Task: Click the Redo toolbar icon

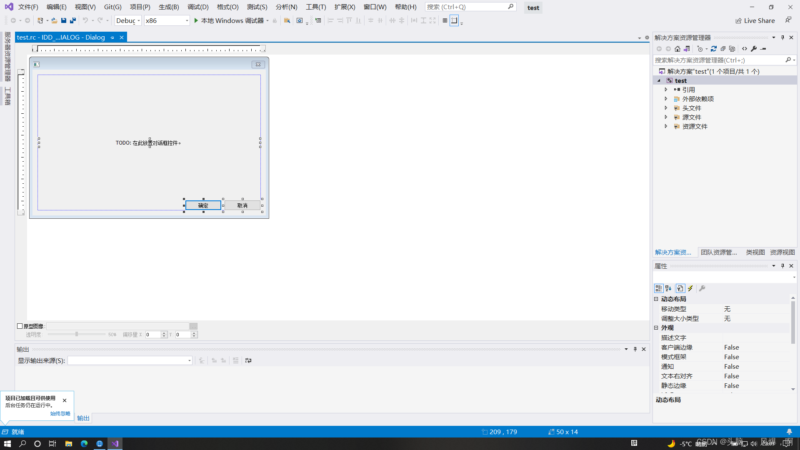Action: 100,20
